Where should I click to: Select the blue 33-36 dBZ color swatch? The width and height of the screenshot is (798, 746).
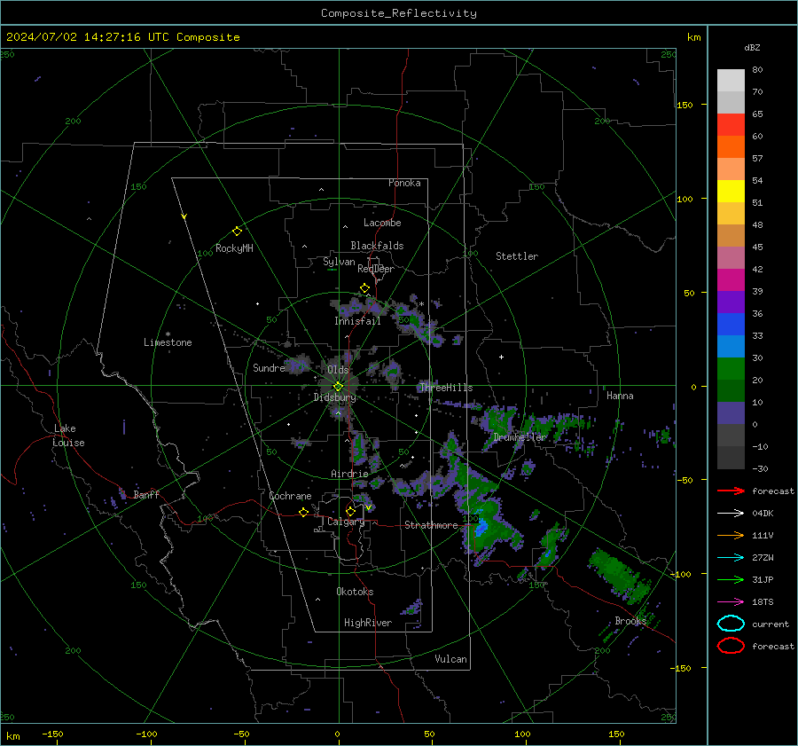click(x=731, y=325)
